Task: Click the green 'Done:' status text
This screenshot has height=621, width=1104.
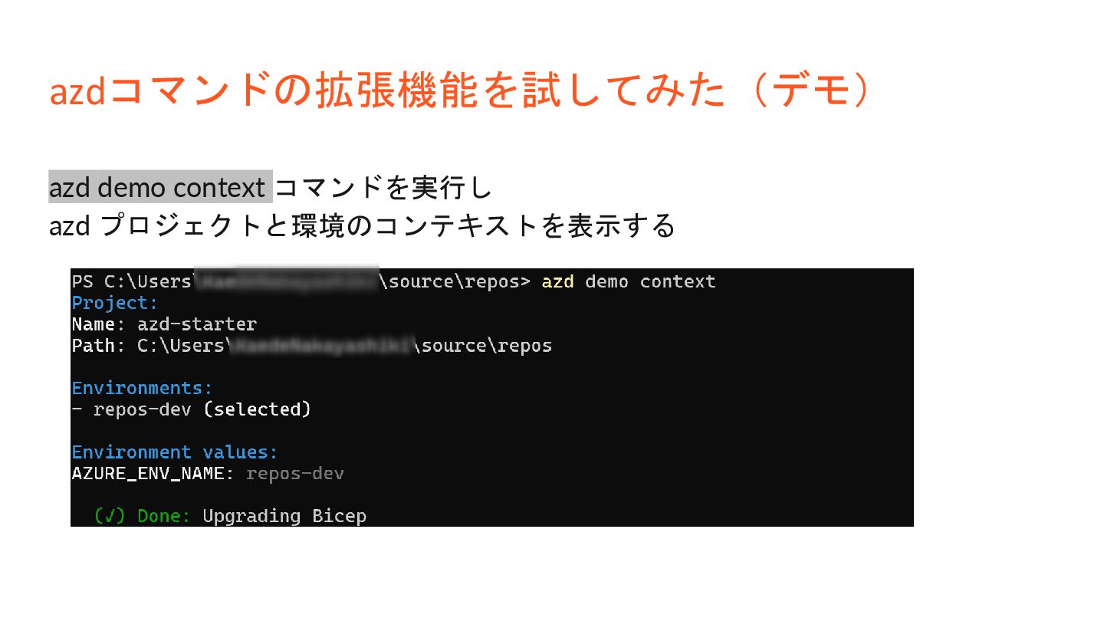Action: tap(164, 516)
